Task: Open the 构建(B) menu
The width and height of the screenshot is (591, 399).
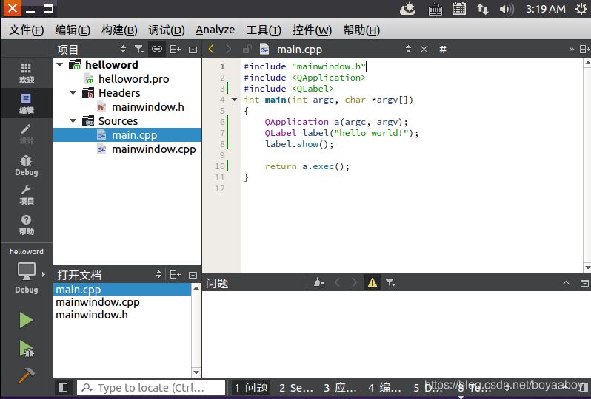Action: click(119, 30)
